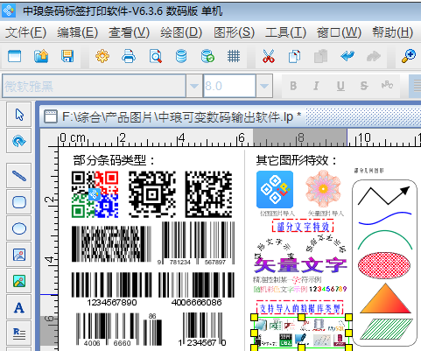Toggle bold formatting B
The width and height of the screenshot is (421, 351).
click(x=293, y=86)
